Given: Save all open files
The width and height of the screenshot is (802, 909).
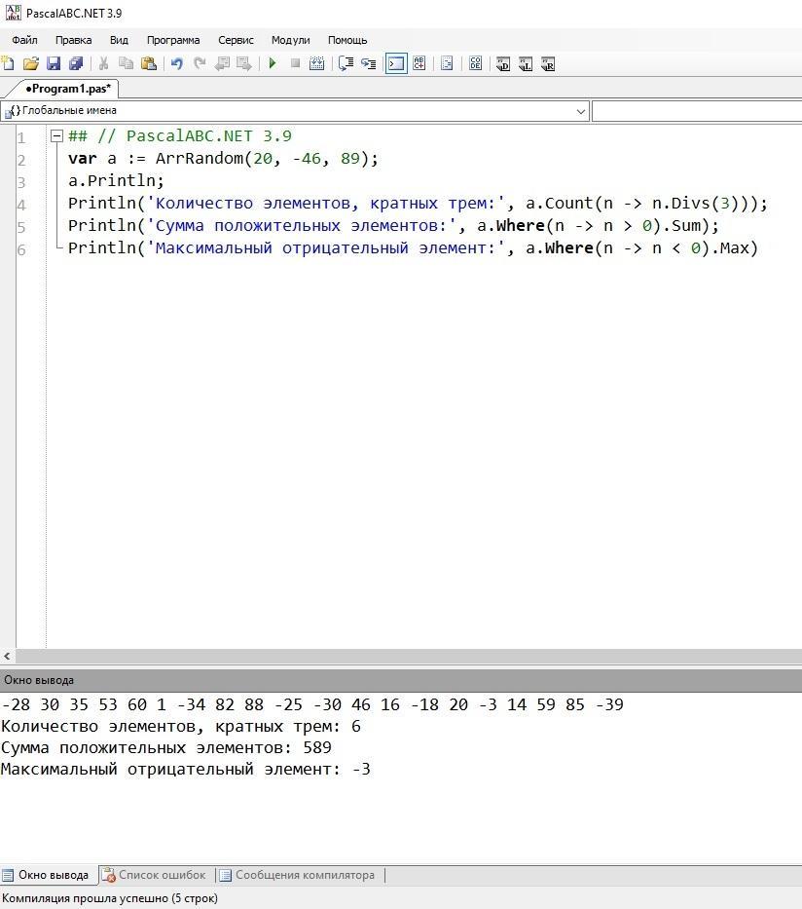Looking at the screenshot, I should pyautogui.click(x=76, y=63).
